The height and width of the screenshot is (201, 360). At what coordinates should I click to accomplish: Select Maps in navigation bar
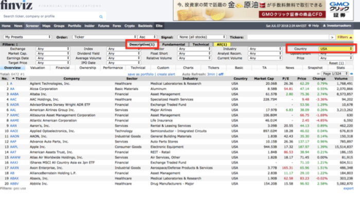click(x=46, y=26)
